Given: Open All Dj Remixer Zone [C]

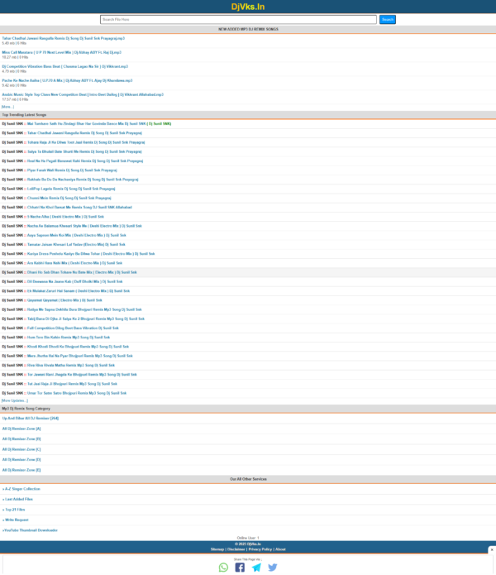Looking at the screenshot, I should [21, 449].
